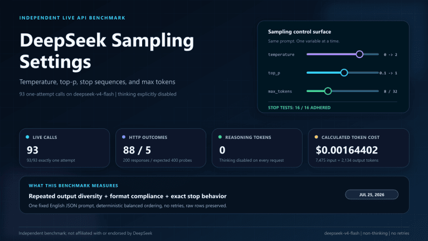Click '7,475 input + 2,134 output tokens'

[x=347, y=161]
